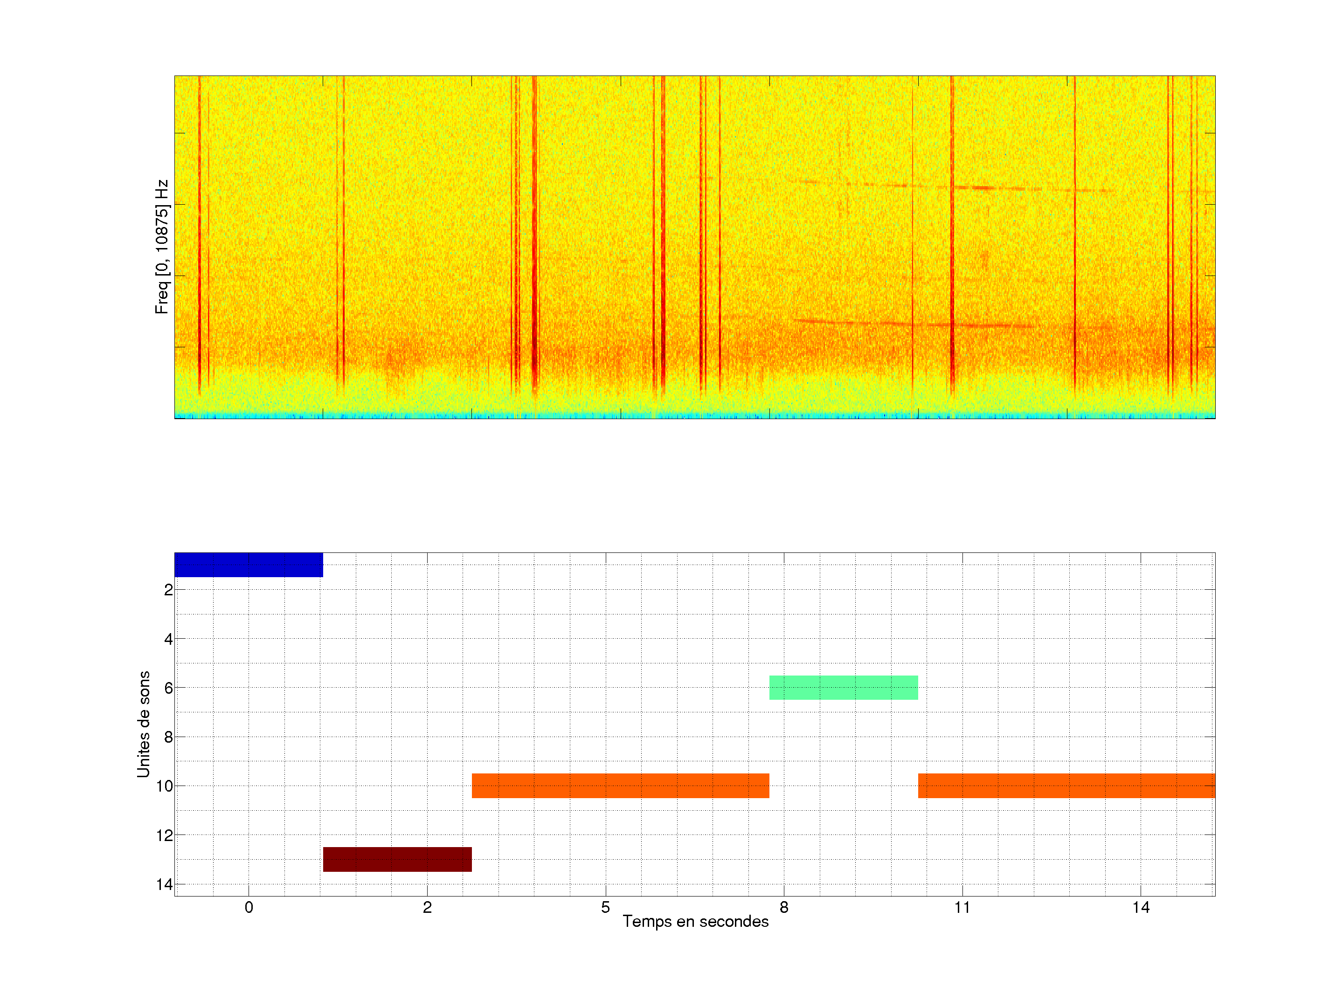Image resolution: width=1343 pixels, height=1007 pixels.
Task: Click the x-axis tick label 5
Action: tap(605, 907)
